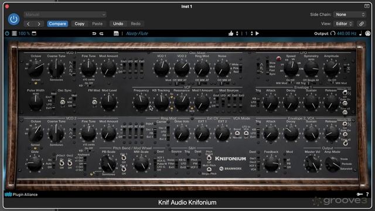Toggle the Glide Osc1 switch
This screenshot has width=375, height=211.
click(x=62, y=163)
